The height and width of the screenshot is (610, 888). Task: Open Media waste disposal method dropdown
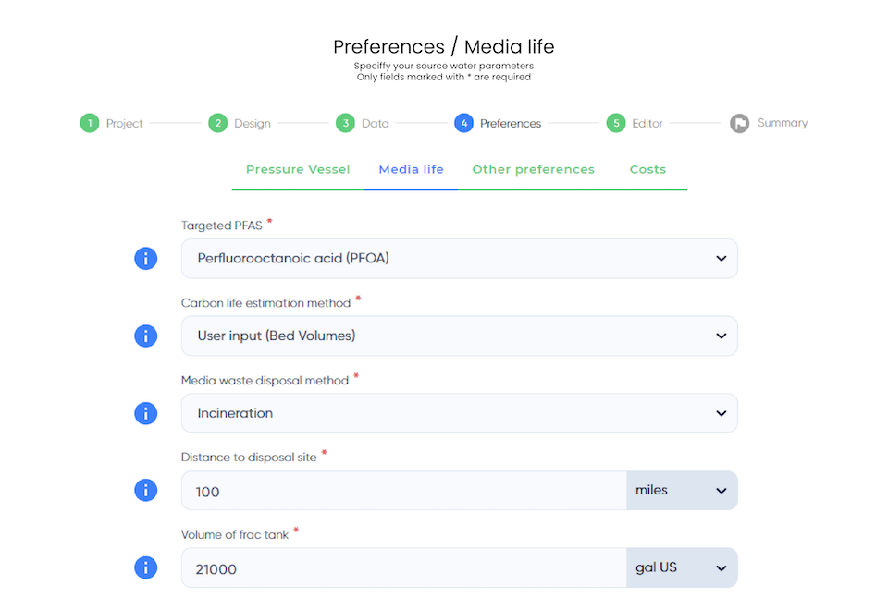click(x=460, y=413)
